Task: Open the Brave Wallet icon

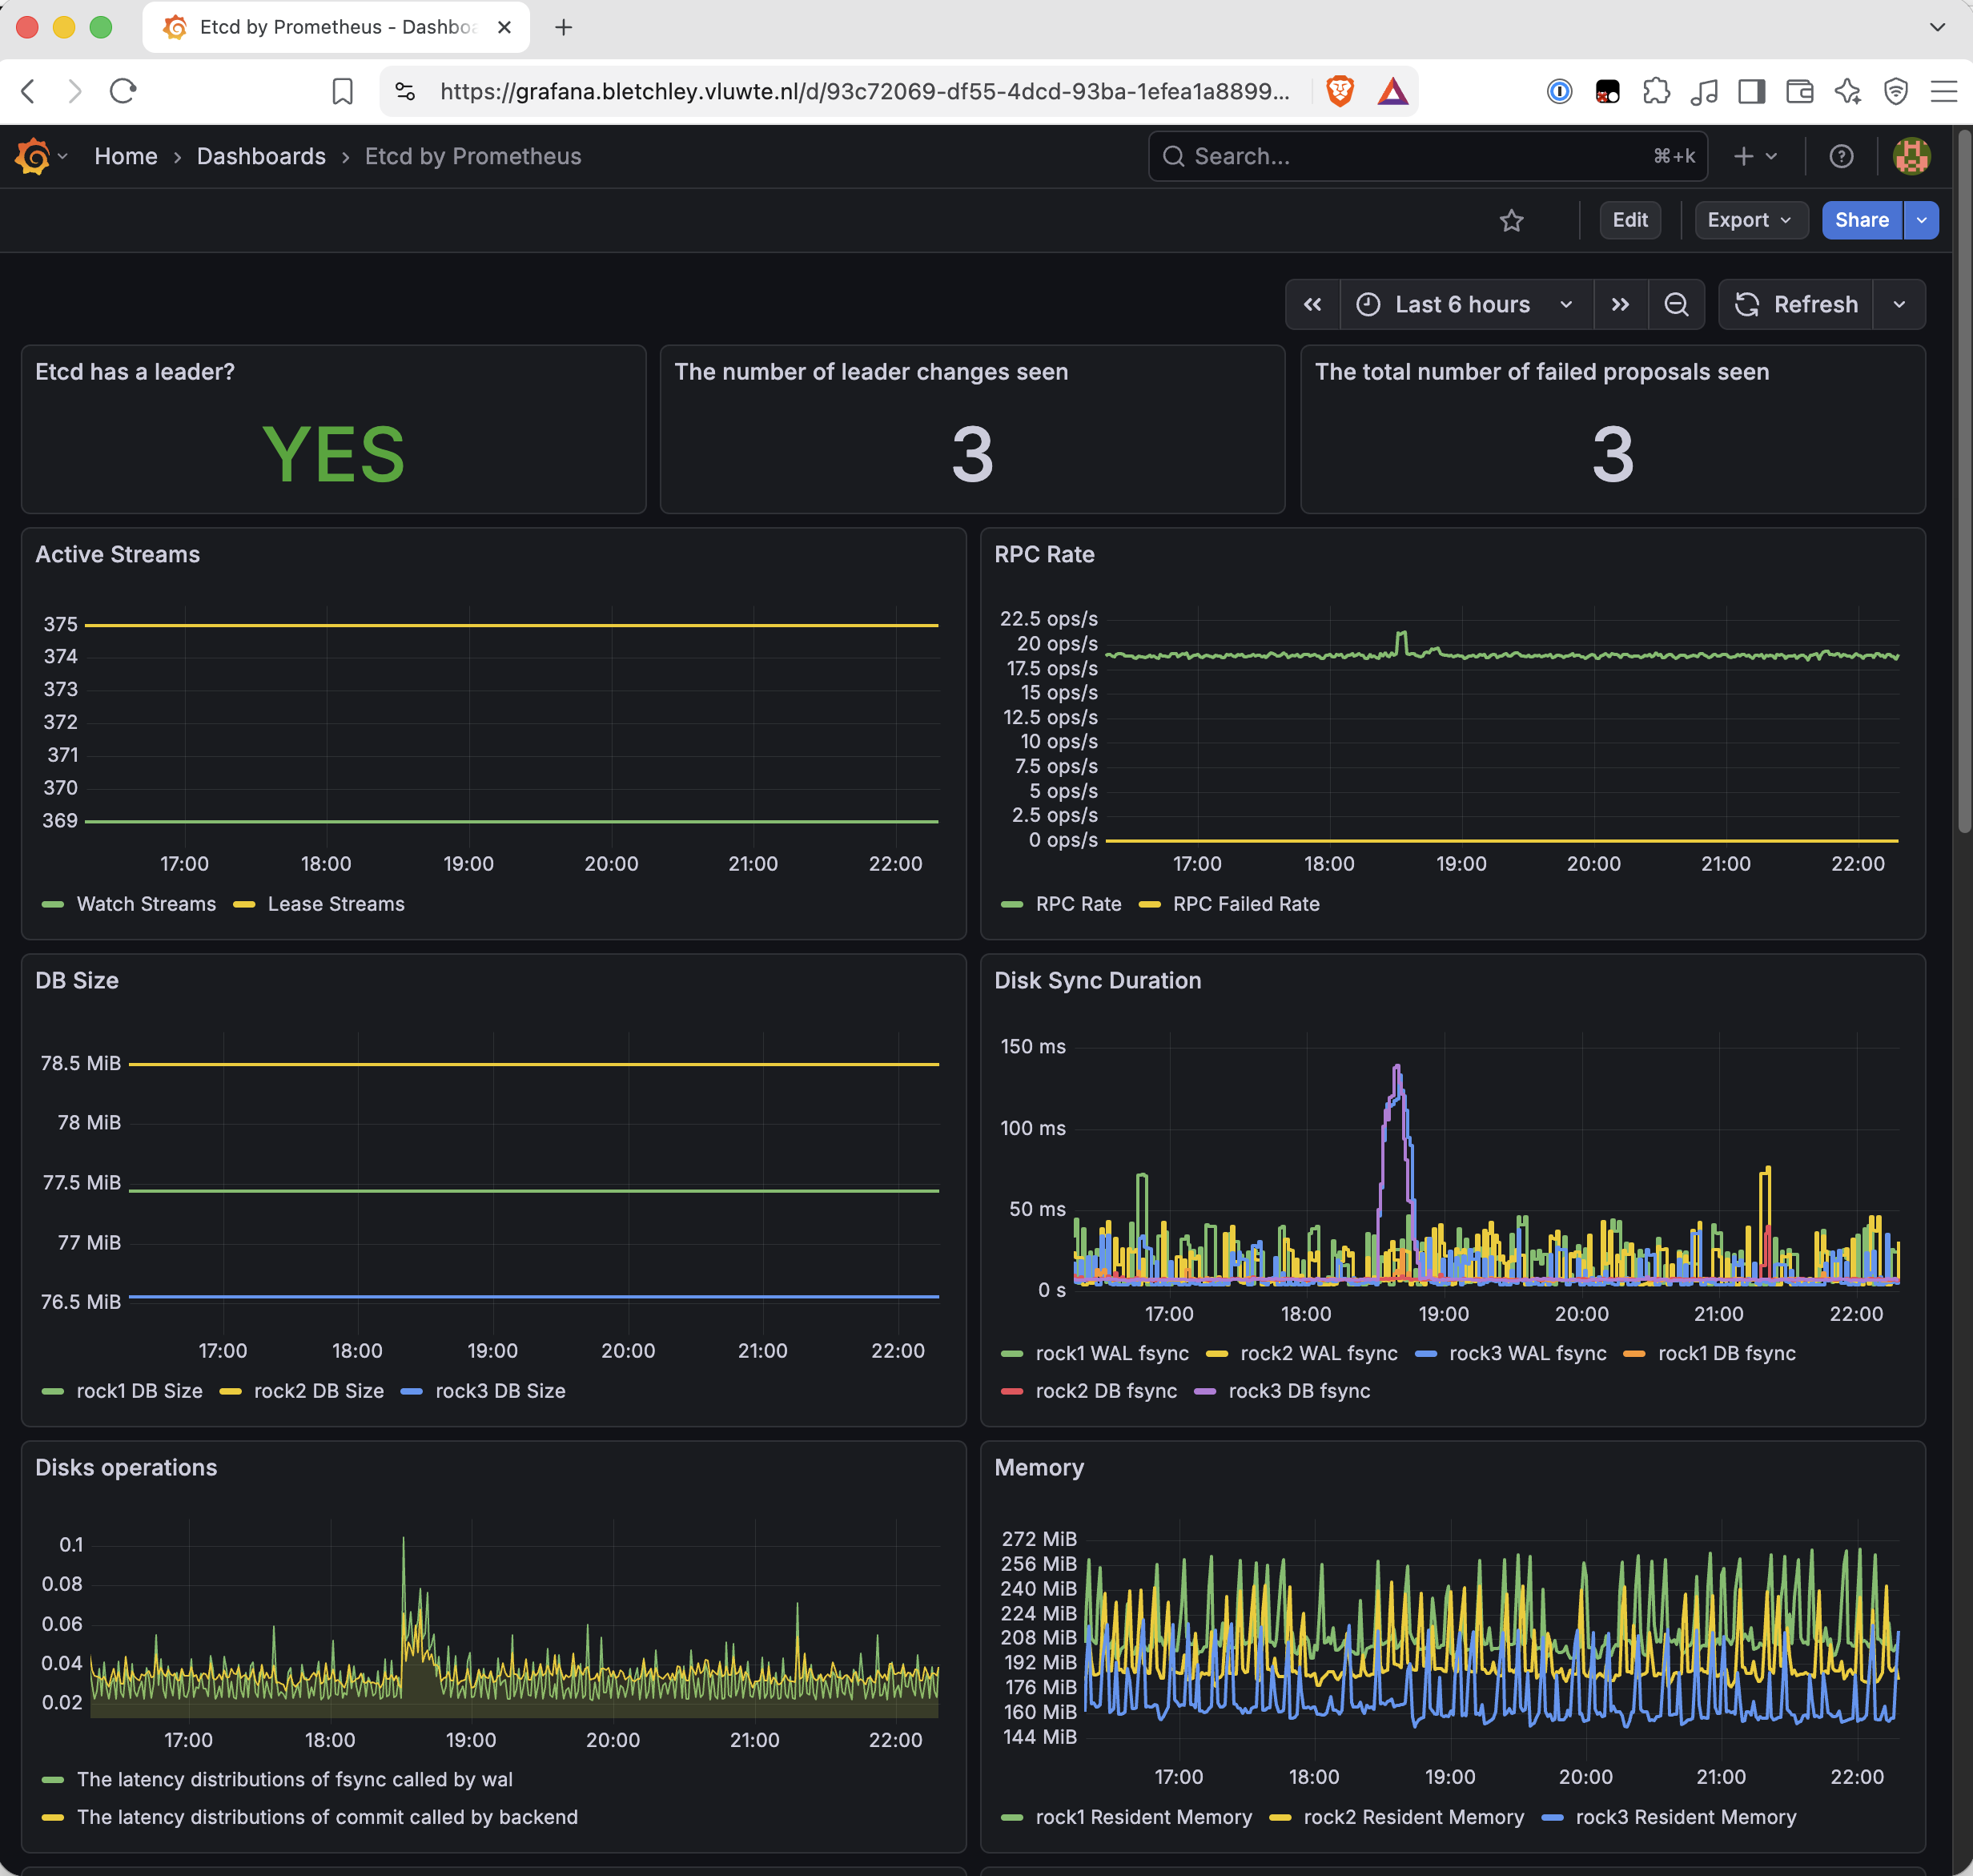Action: pos(1799,92)
